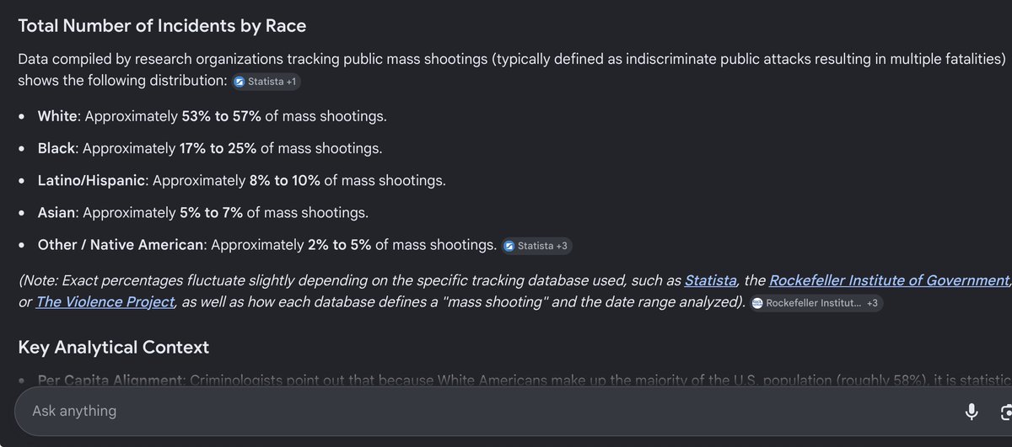Open the Statista hyperlink in the note
Screen dimensions: 1012x447
tap(710, 280)
